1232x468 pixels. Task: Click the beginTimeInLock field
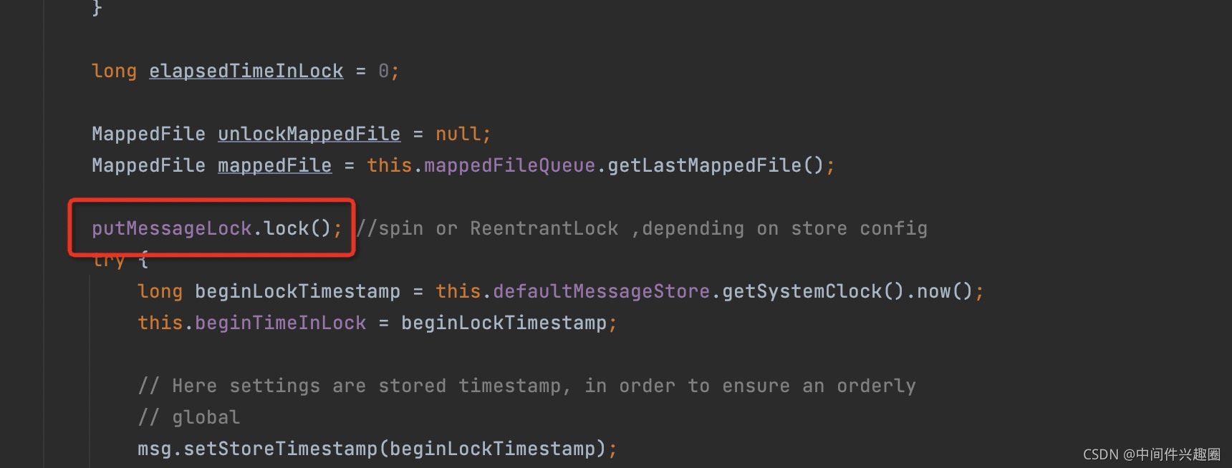click(280, 323)
